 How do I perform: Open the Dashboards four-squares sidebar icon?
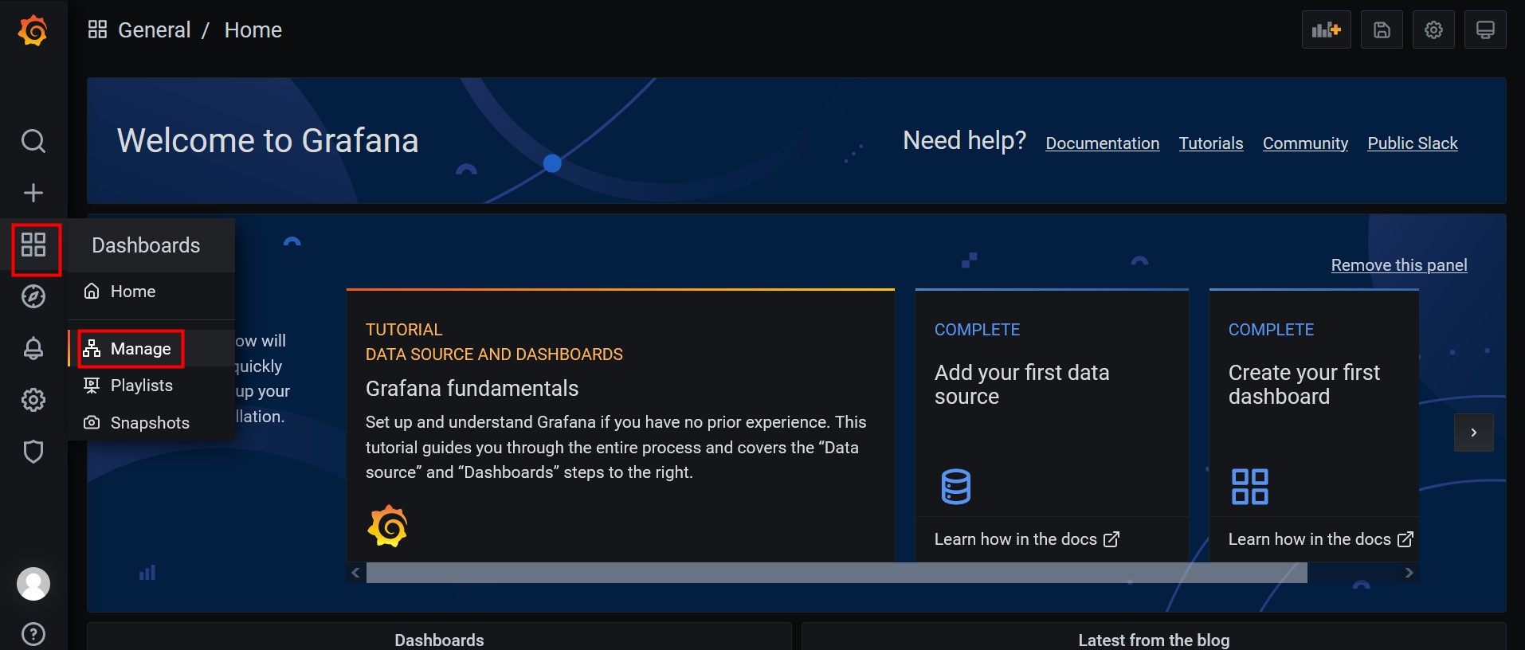33,245
